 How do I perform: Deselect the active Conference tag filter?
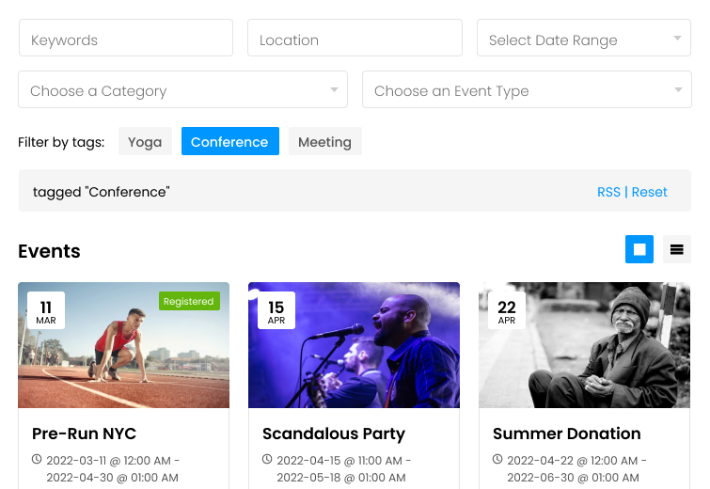pos(230,141)
